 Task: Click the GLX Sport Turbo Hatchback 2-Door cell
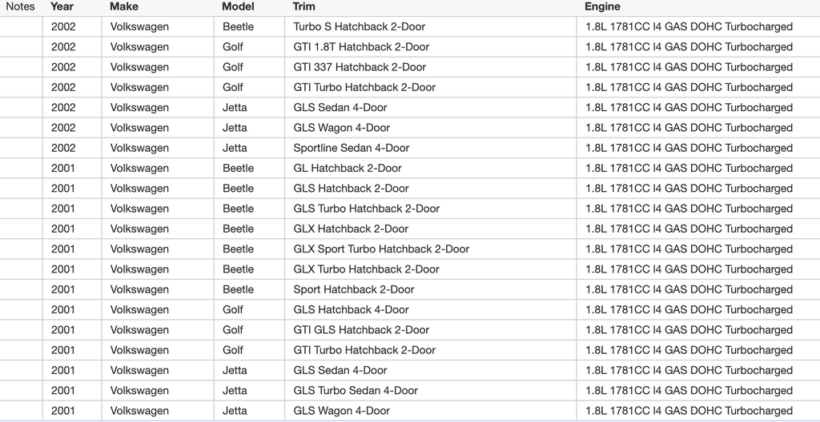(381, 249)
